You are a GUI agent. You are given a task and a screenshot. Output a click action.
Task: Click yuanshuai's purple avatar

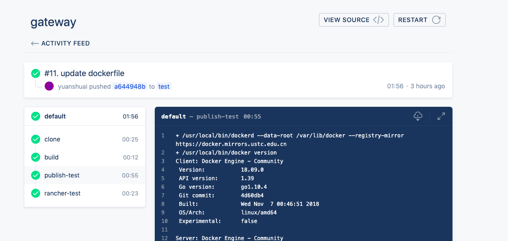click(49, 86)
